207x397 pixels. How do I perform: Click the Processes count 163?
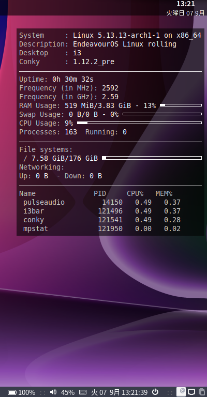(x=71, y=132)
